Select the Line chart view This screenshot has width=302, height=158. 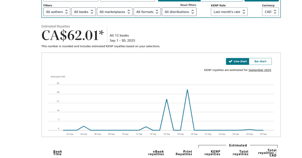(x=237, y=61)
